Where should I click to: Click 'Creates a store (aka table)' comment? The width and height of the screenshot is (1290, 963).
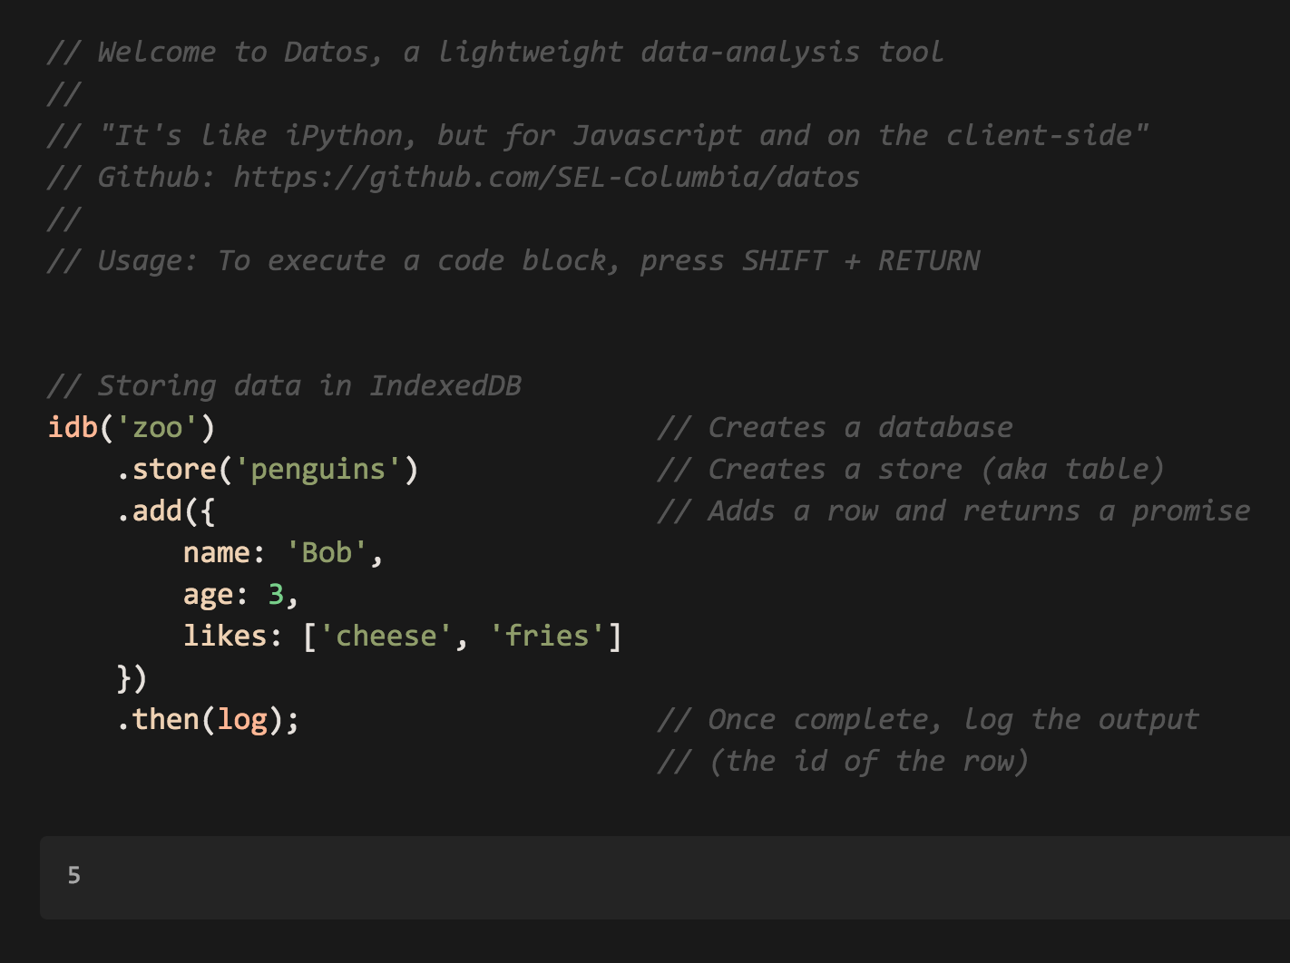tap(910, 469)
